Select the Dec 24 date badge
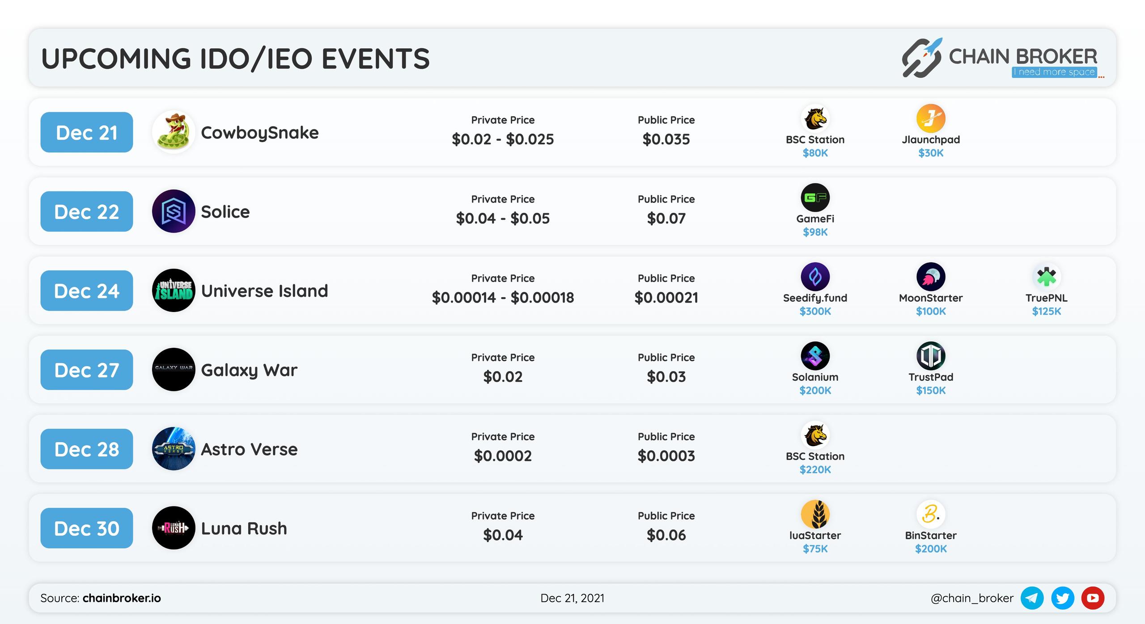Viewport: 1145px width, 624px height. click(87, 291)
